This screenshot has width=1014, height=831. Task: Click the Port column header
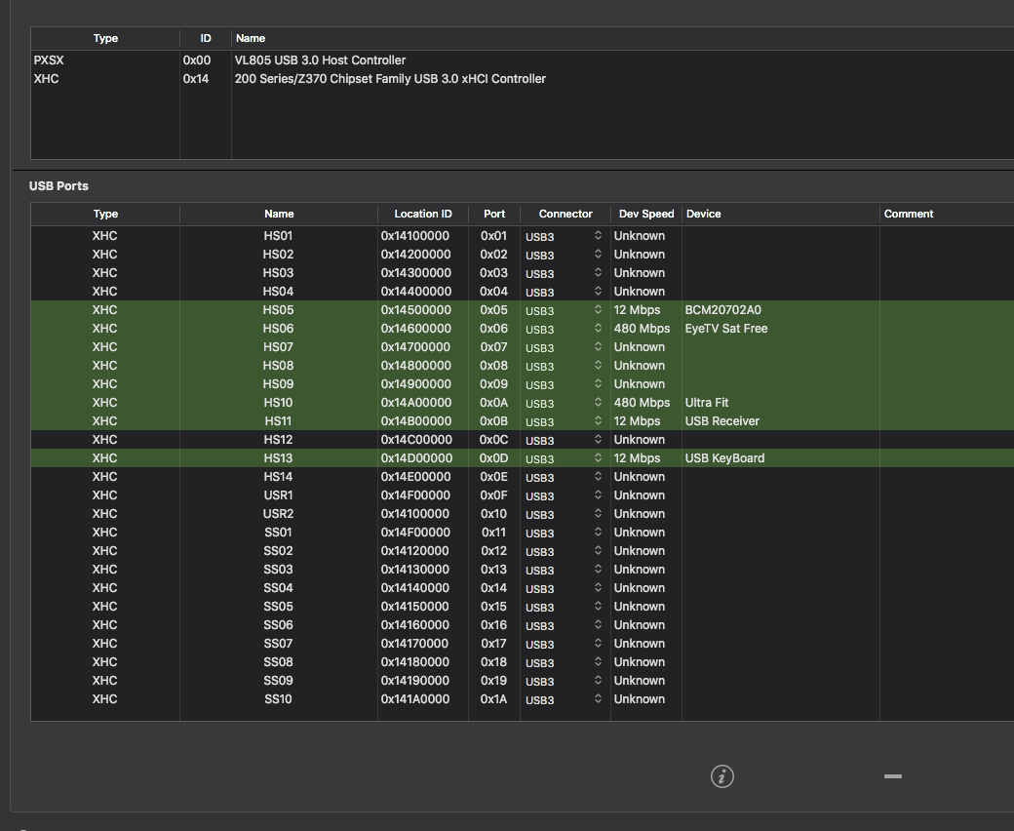coord(494,214)
